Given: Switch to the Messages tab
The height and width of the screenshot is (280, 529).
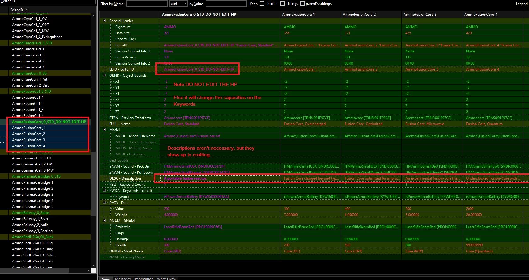Looking at the screenshot, I should pos(123,278).
